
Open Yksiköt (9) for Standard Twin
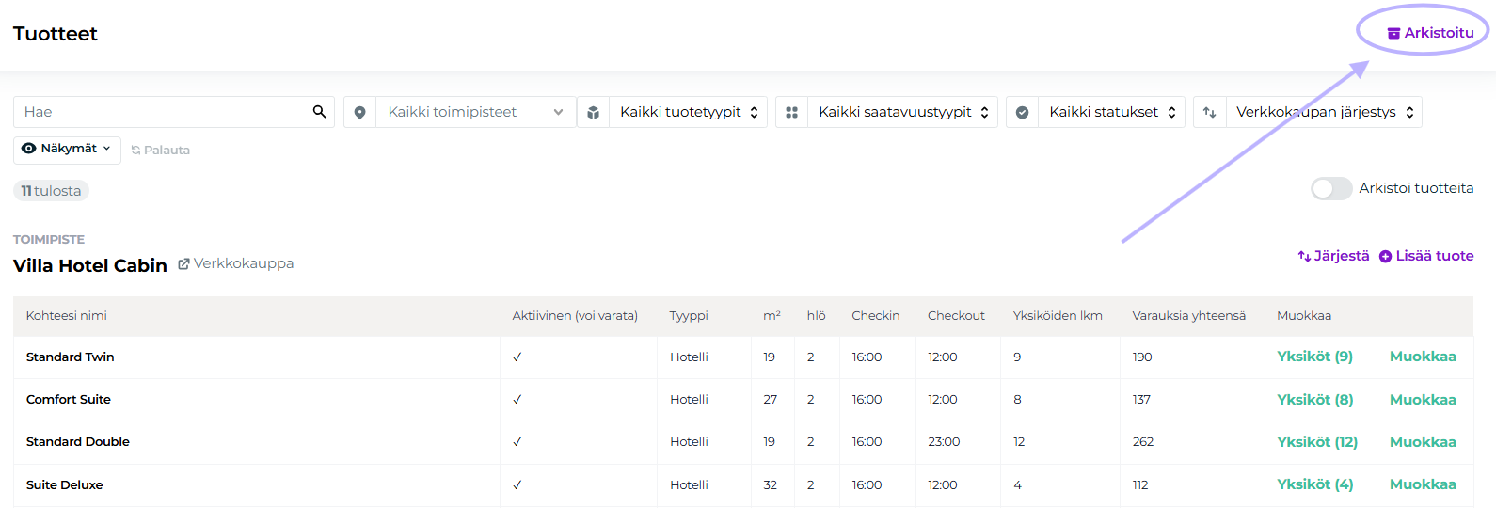pos(1314,357)
